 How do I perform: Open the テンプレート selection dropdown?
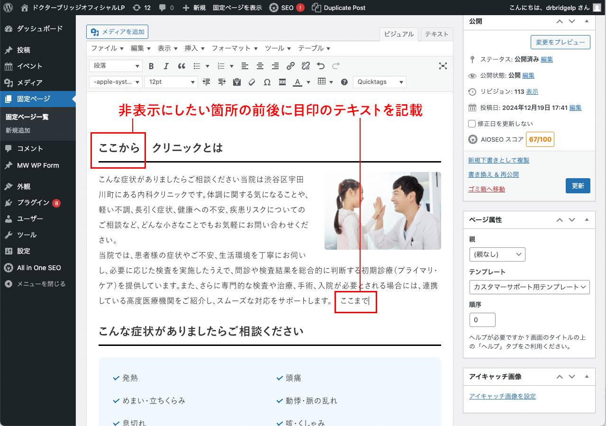529,287
